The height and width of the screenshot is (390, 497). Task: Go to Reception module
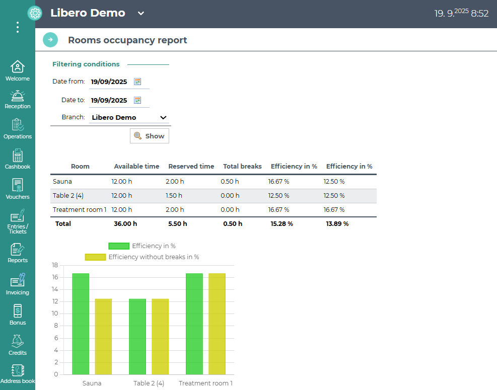18,99
